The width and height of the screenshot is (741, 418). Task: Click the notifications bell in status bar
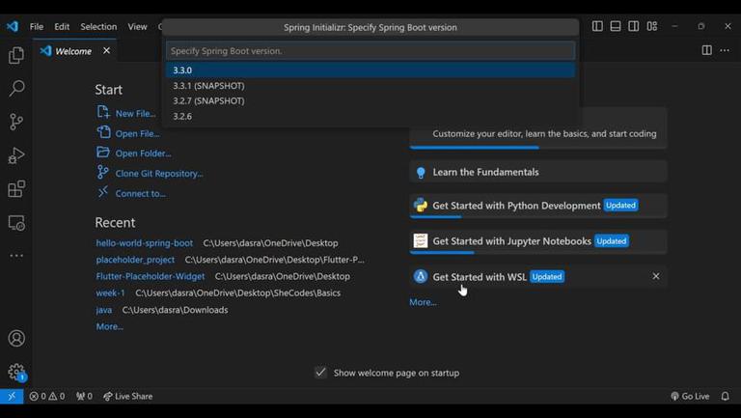pyautogui.click(x=726, y=396)
